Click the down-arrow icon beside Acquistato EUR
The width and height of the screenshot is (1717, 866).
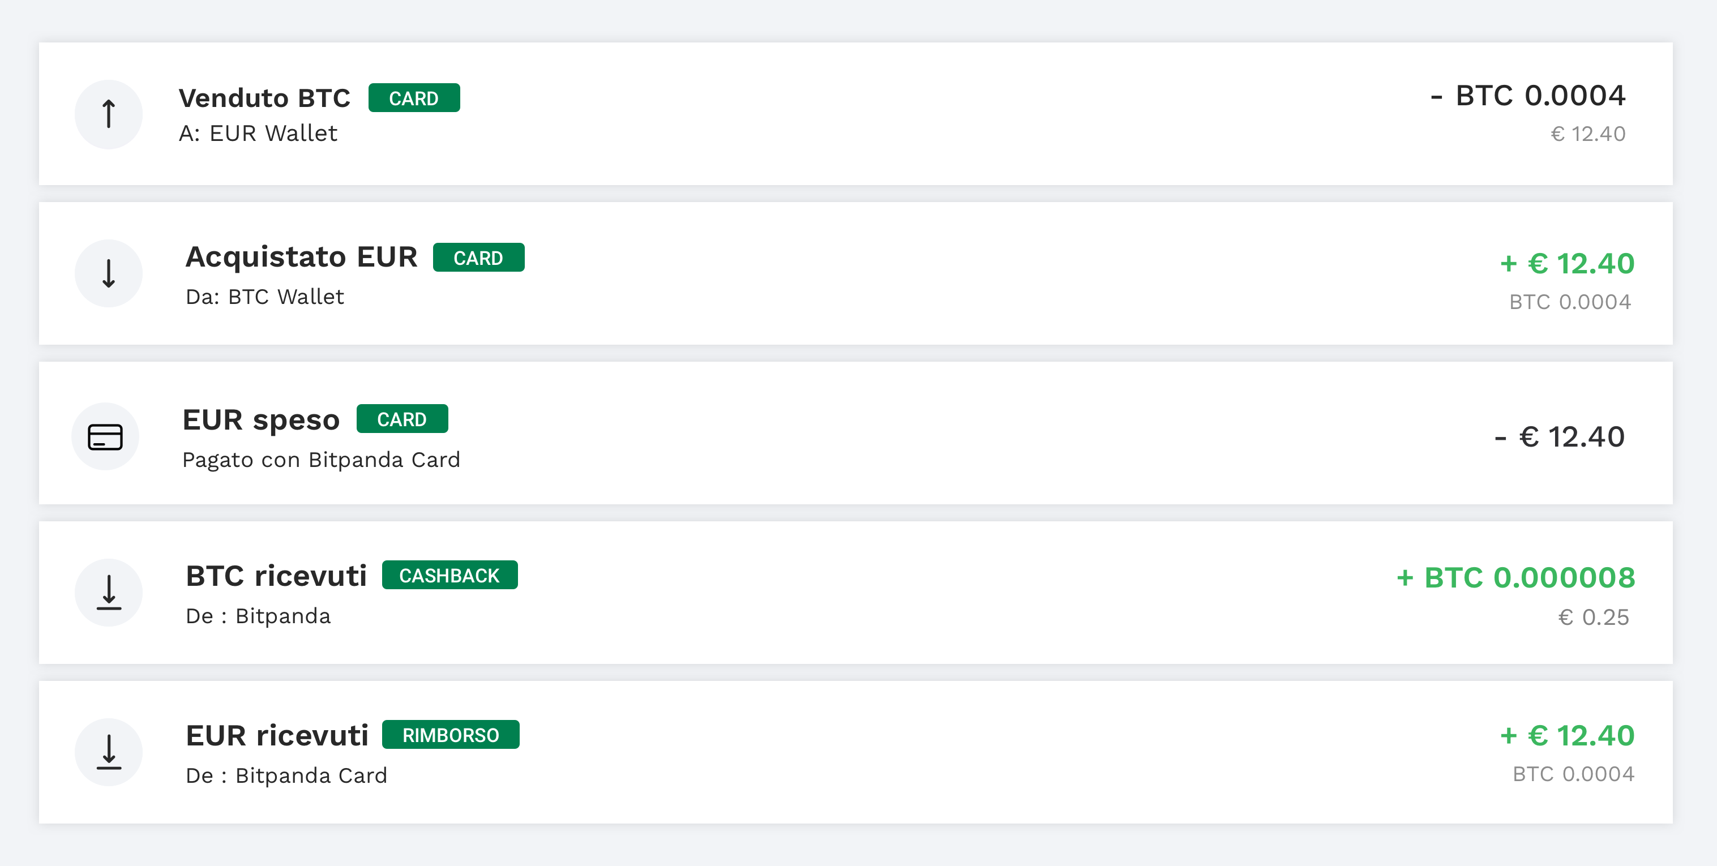(x=108, y=273)
